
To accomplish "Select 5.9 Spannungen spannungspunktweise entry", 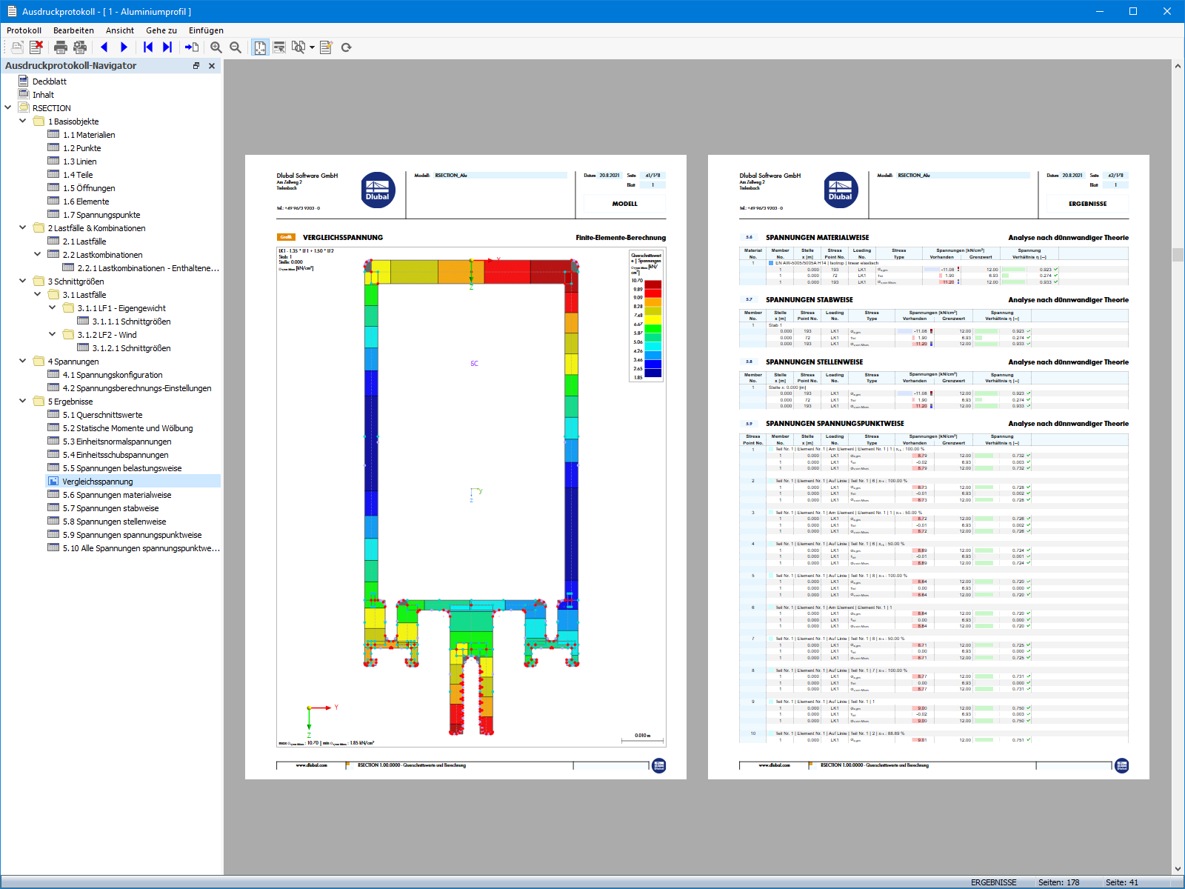I will click(x=132, y=535).
